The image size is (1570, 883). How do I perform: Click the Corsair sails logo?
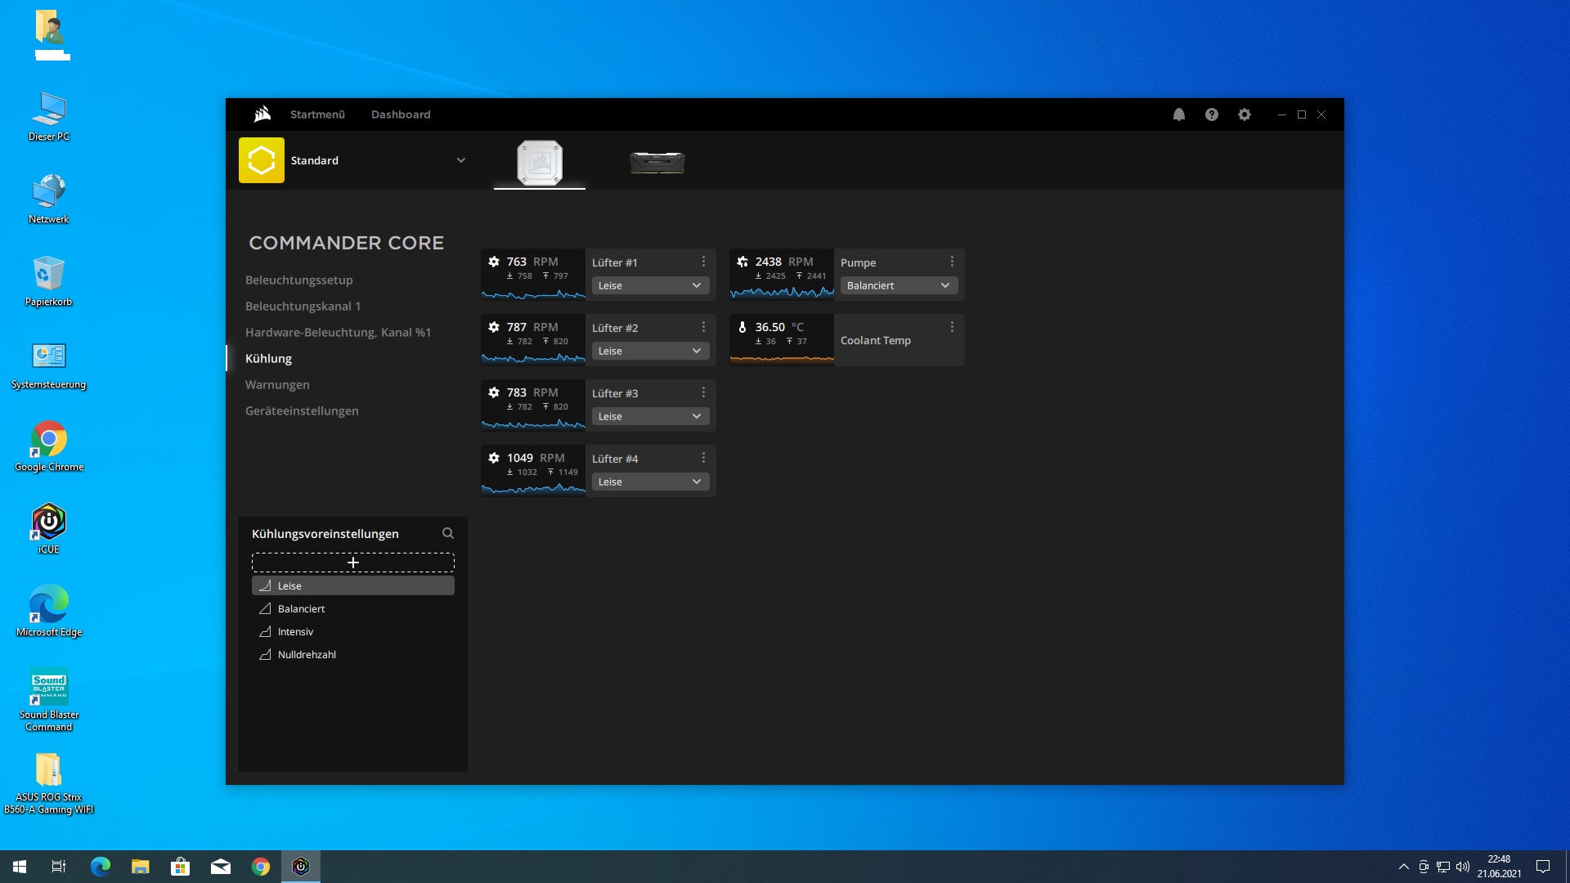click(x=262, y=114)
